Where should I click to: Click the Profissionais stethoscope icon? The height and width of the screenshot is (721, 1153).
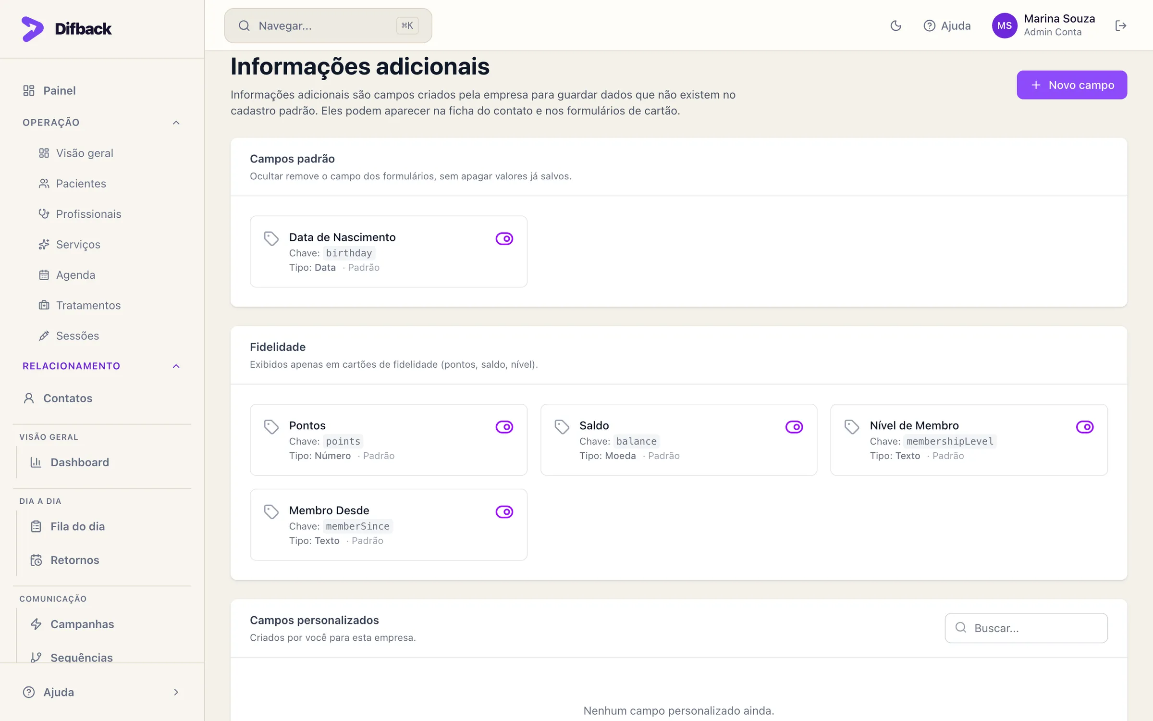click(44, 214)
